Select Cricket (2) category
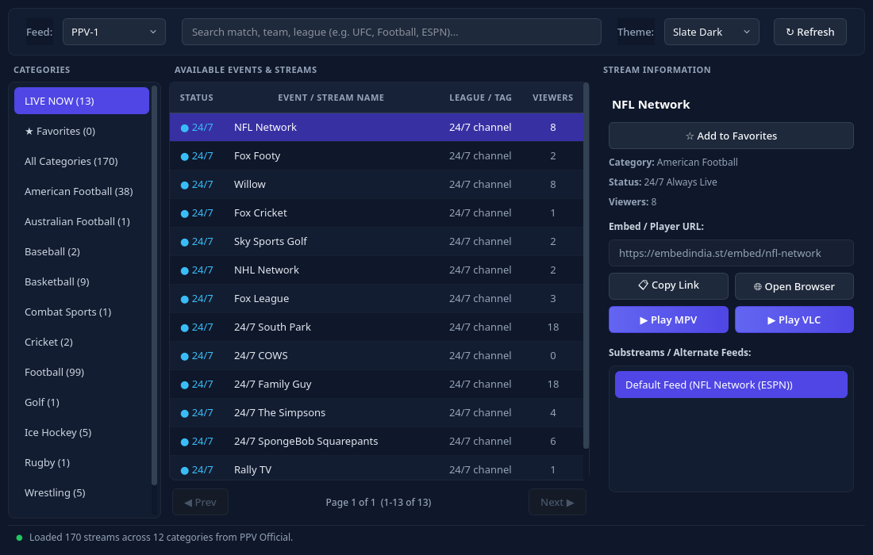This screenshot has width=873, height=555. point(82,342)
